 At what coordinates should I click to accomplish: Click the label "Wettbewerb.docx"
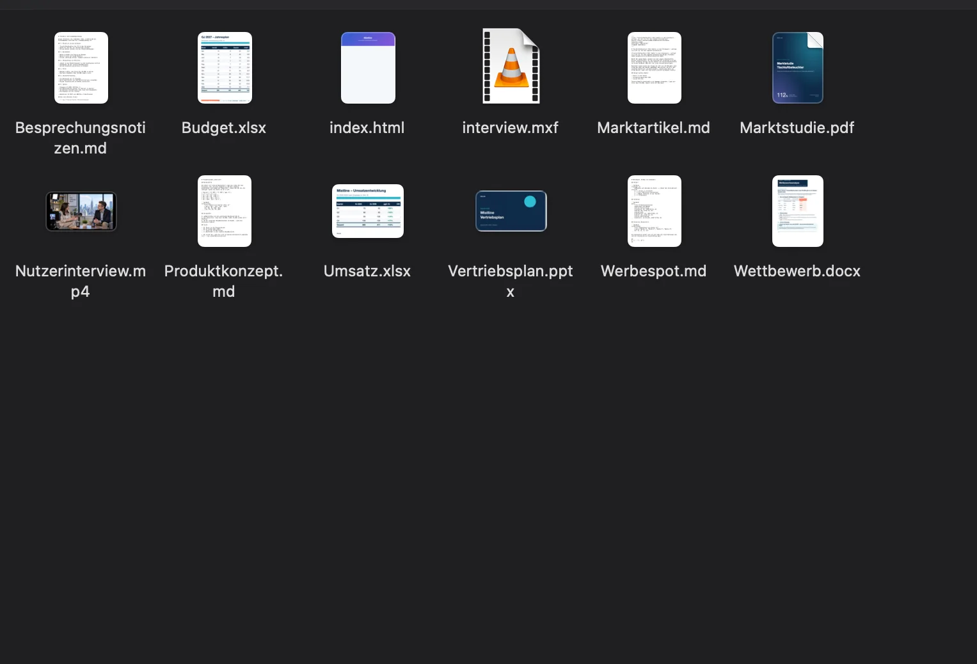(x=797, y=271)
